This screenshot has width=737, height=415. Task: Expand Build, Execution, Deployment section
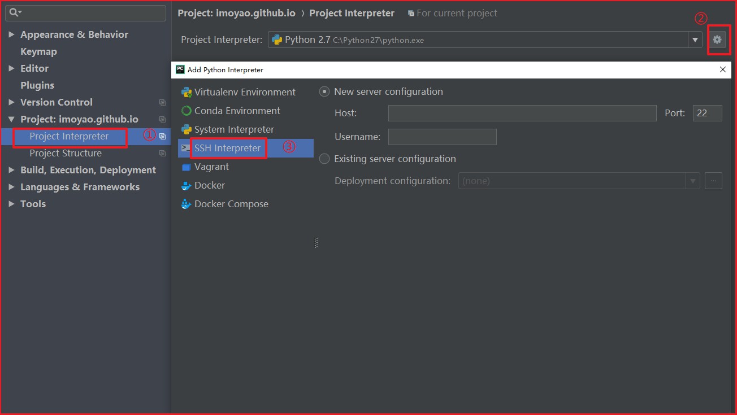(11, 170)
